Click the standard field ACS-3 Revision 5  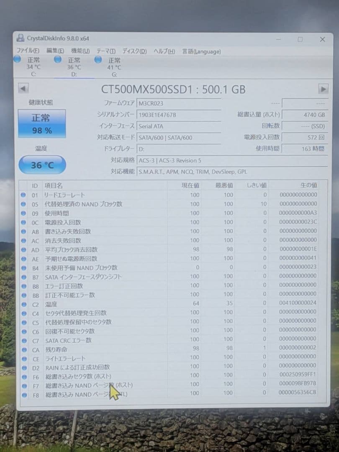tap(232, 161)
